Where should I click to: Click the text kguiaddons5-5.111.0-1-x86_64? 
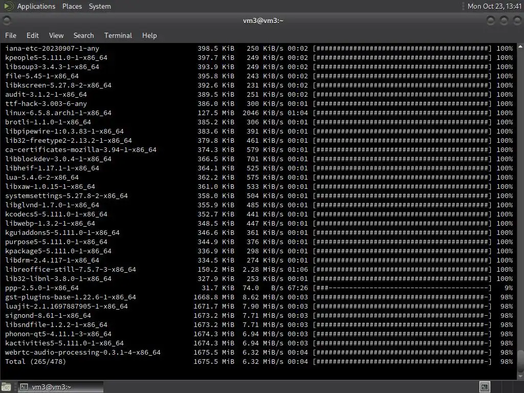[x=62, y=233]
